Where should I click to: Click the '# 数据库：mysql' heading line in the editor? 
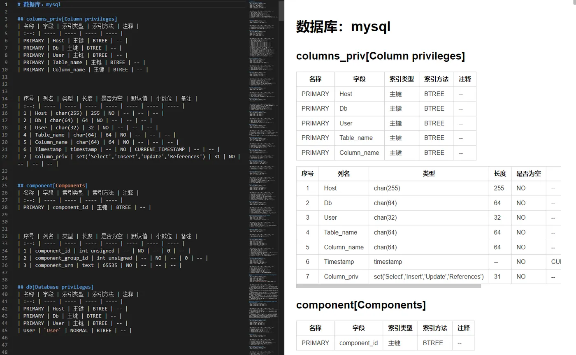[39, 4]
